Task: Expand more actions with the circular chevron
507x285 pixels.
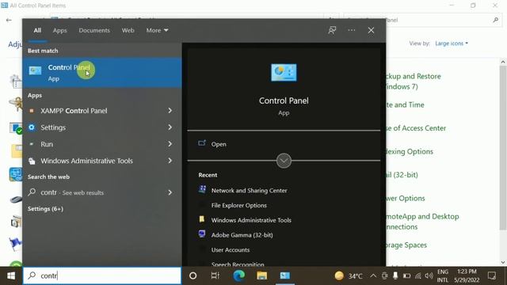Action: [x=284, y=161]
